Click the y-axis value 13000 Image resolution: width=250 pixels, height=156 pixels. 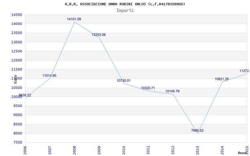point(17,42)
